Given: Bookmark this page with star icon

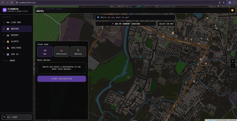Looking at the screenshot, I should pyautogui.click(x=224, y=3).
